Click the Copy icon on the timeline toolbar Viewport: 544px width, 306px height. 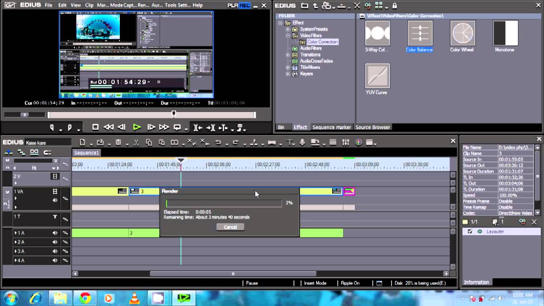coord(149,142)
